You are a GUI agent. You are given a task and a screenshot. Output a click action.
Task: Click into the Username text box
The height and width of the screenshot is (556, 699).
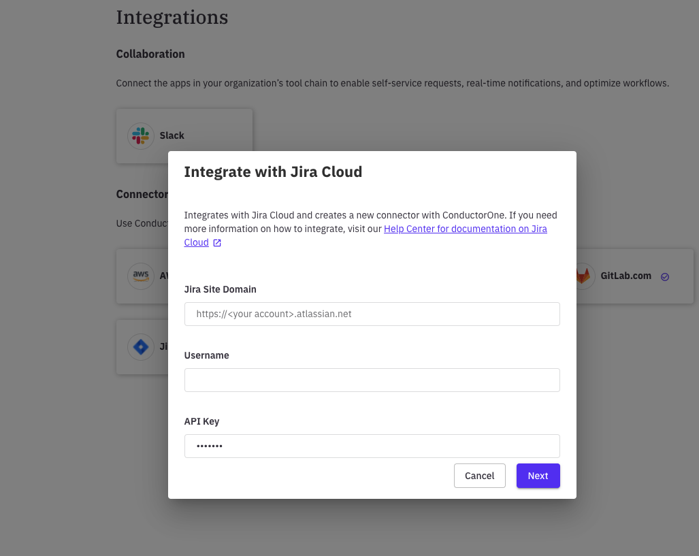pyautogui.click(x=372, y=380)
